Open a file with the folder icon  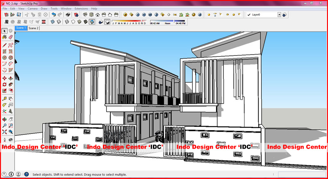pyautogui.click(x=13, y=15)
